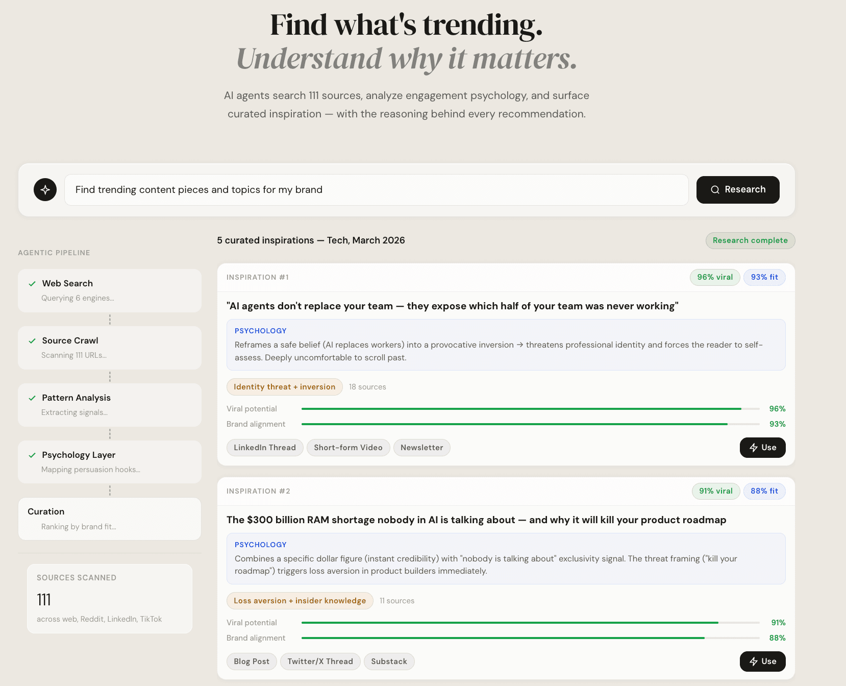Screen dimensions: 846x686
Task: Click lightning icon on Inspiration #1 Use button
Action: click(753, 448)
